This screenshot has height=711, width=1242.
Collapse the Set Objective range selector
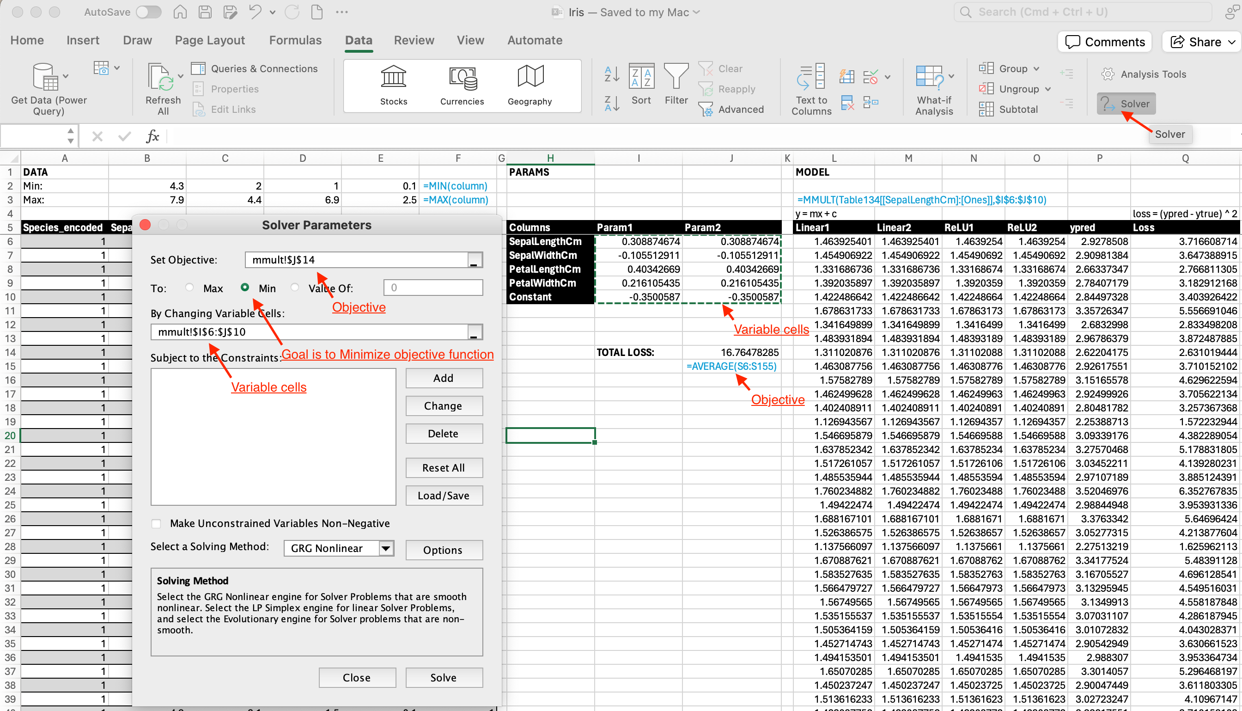[475, 260]
